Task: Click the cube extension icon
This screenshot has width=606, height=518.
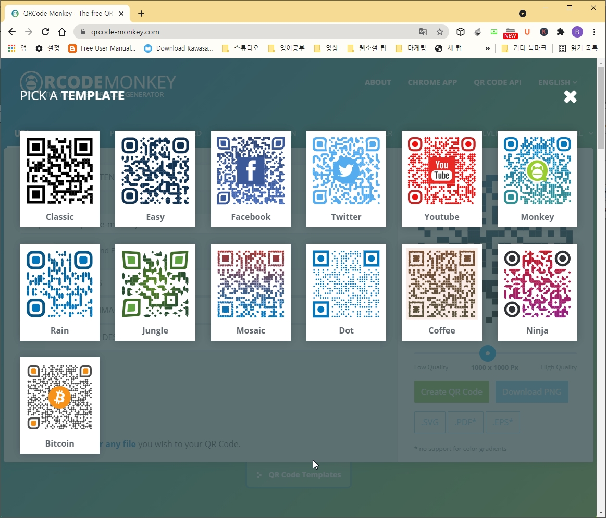Action: point(460,32)
